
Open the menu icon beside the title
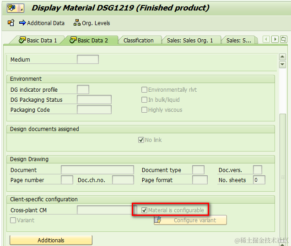click(x=16, y=8)
